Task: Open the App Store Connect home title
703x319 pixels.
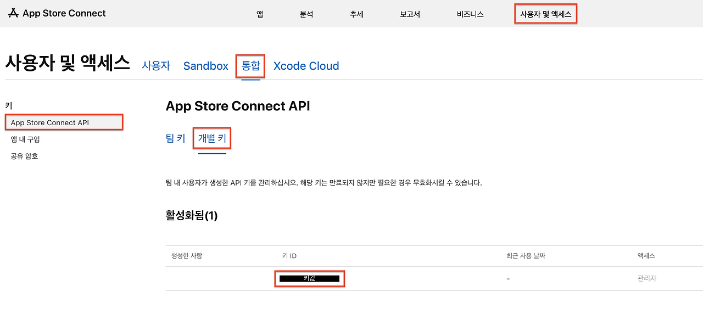Action: pos(64,13)
